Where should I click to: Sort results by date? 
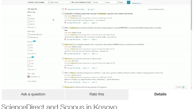[163, 9]
